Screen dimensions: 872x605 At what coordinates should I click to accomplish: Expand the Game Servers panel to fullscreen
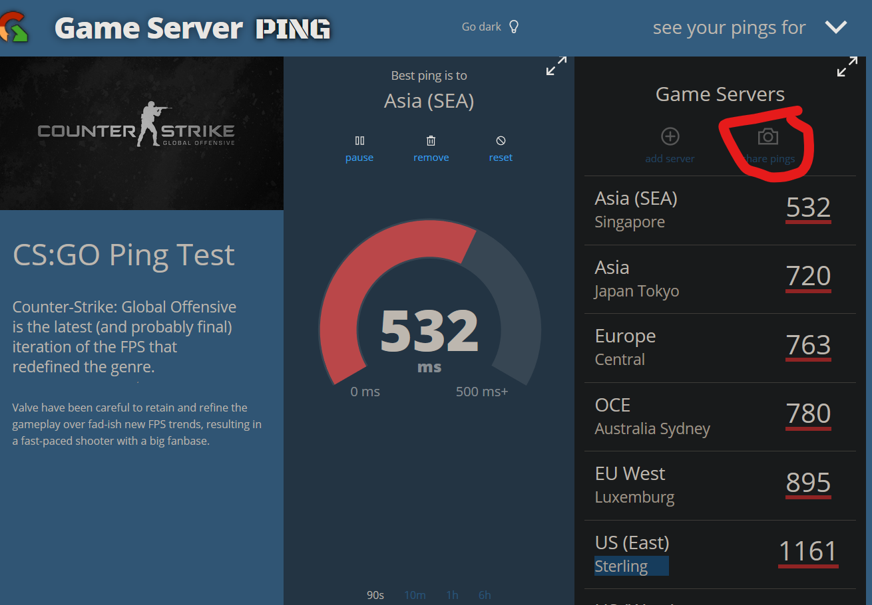coord(846,66)
